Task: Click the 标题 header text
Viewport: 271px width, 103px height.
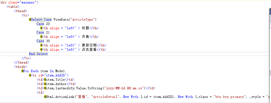Action: point(86,28)
